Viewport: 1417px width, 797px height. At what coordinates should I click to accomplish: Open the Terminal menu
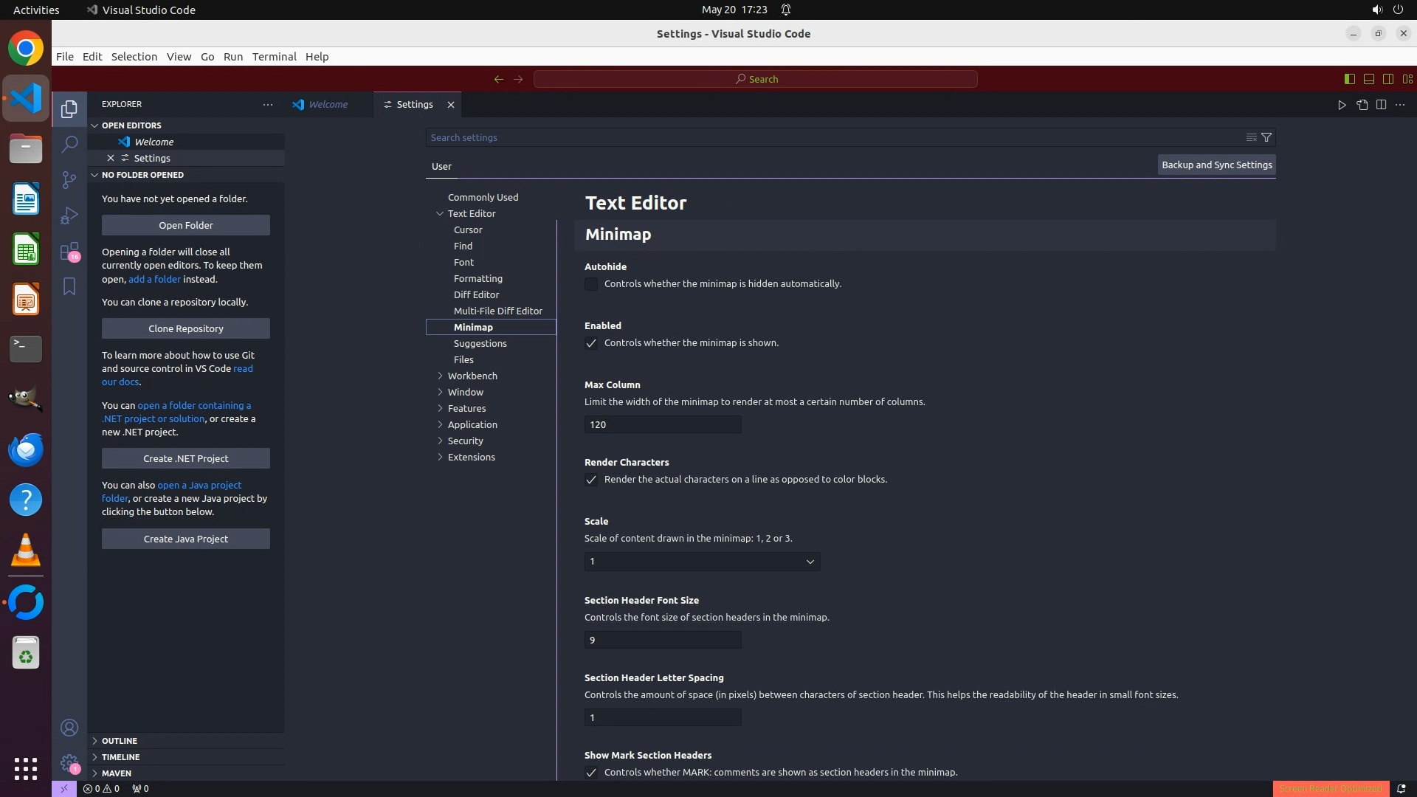point(274,57)
